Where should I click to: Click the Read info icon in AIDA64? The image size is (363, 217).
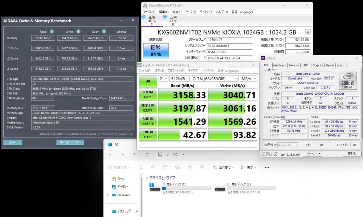52,32
